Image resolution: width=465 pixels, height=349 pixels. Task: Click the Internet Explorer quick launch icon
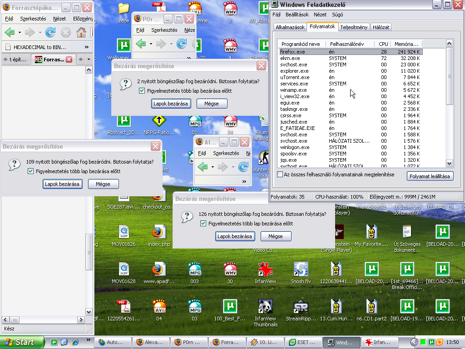click(75, 342)
